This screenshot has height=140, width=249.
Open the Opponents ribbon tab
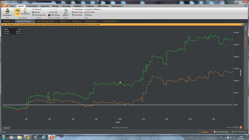45,6
